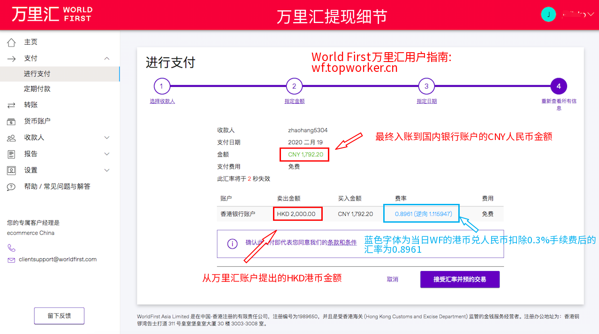
Task: Expand the 收款人 menu chevron
Action: click(x=107, y=138)
